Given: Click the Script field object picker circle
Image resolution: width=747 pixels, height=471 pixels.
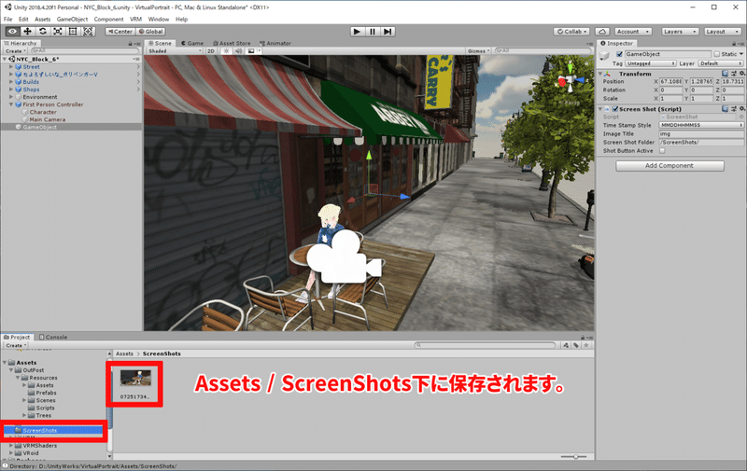Looking at the screenshot, I should point(741,117).
